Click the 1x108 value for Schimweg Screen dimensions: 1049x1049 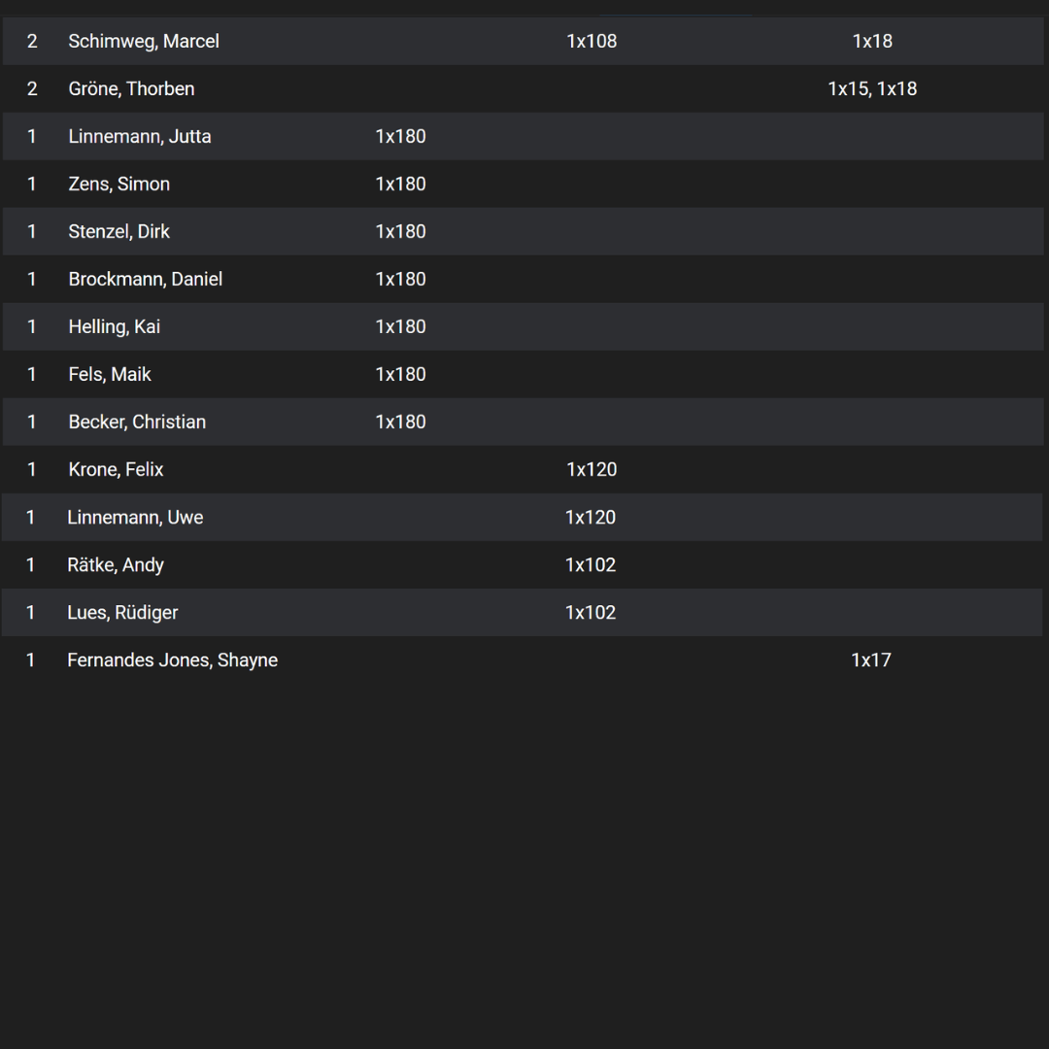pyautogui.click(x=592, y=42)
